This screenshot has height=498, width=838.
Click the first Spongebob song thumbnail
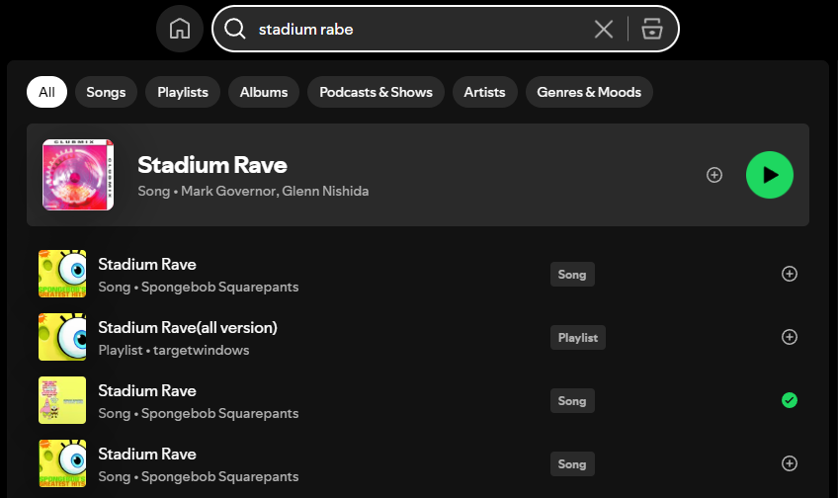coord(62,274)
